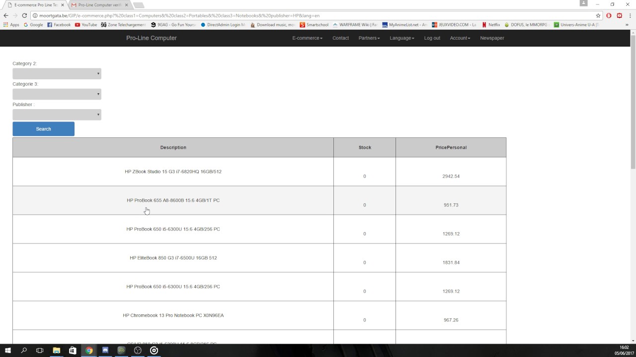Click the price 967.26

(451, 320)
